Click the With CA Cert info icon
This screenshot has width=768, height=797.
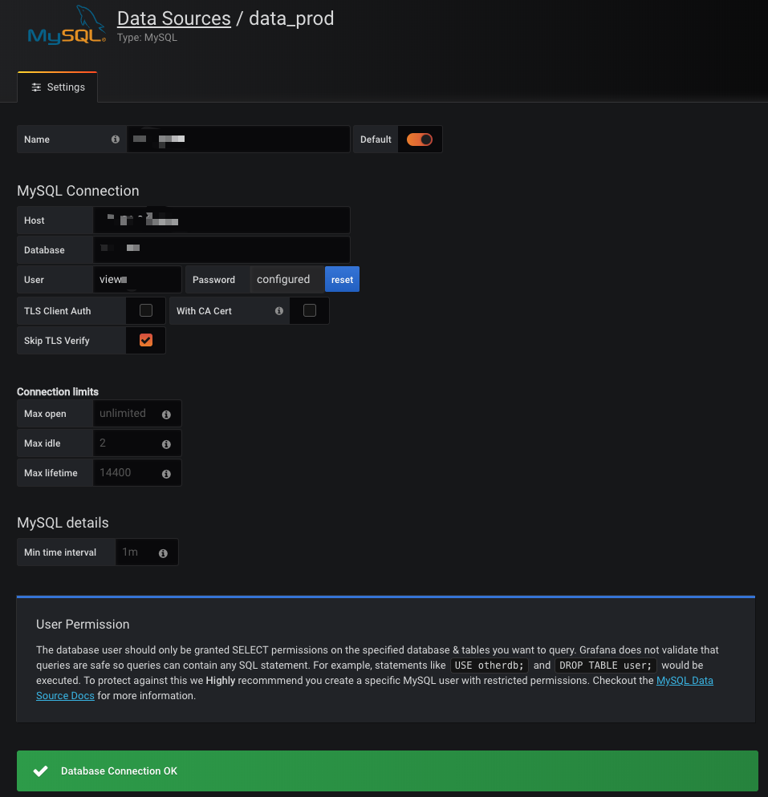[279, 310]
